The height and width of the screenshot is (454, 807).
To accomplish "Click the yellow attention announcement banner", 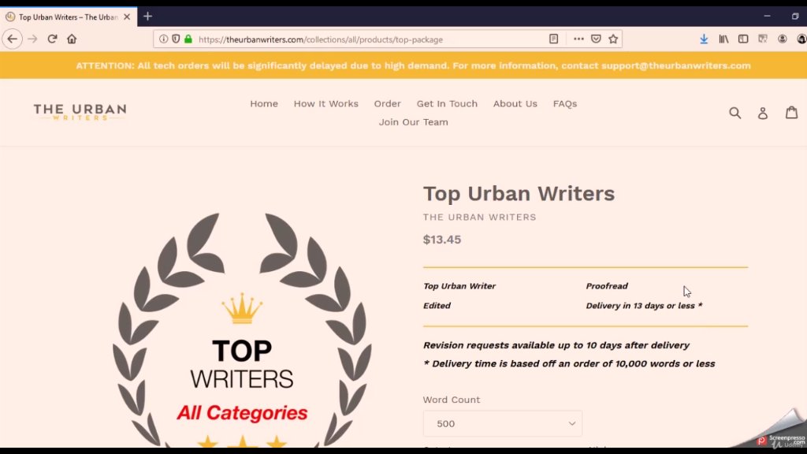I will [x=403, y=65].
